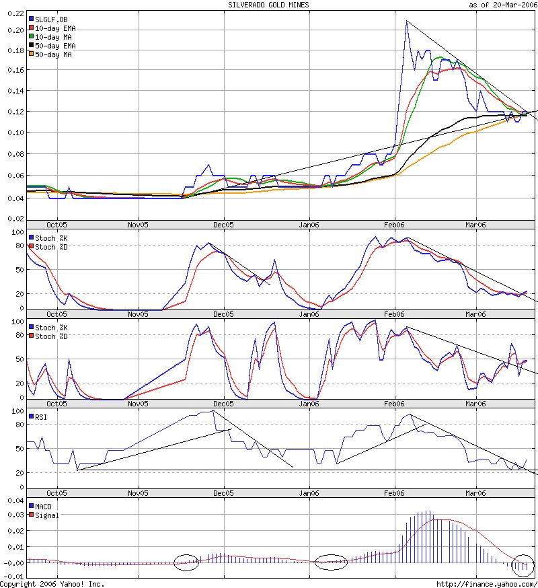
Task: Click the -0.00 MACD axis value
Action: pos(14,563)
